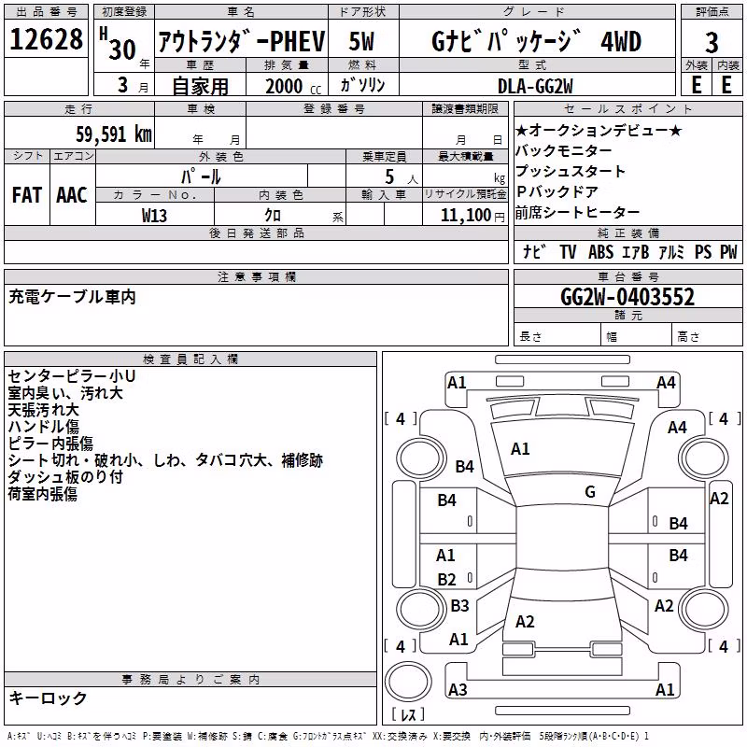The width and height of the screenshot is (747, 747).
Task: Click sales point プッシュスタート
Action: pos(571,172)
